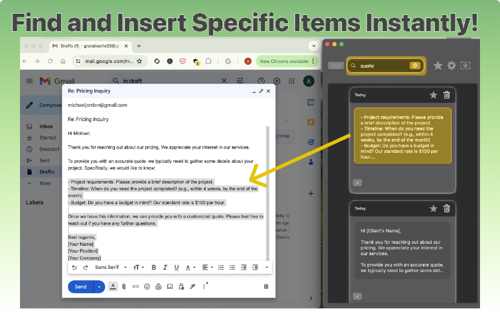Open the Google account avatar
Image resolution: width=500 pixels, height=312 pixels.
click(309, 81)
